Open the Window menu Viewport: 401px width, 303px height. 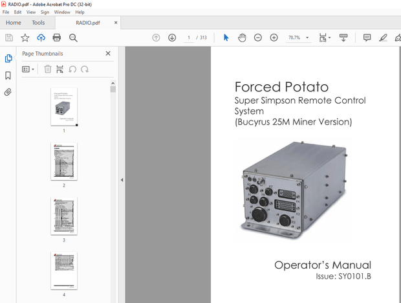[x=62, y=12]
